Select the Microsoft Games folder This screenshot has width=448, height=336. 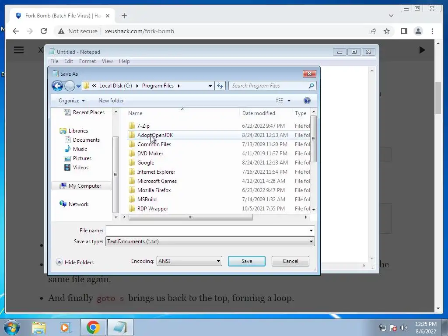coord(157,181)
